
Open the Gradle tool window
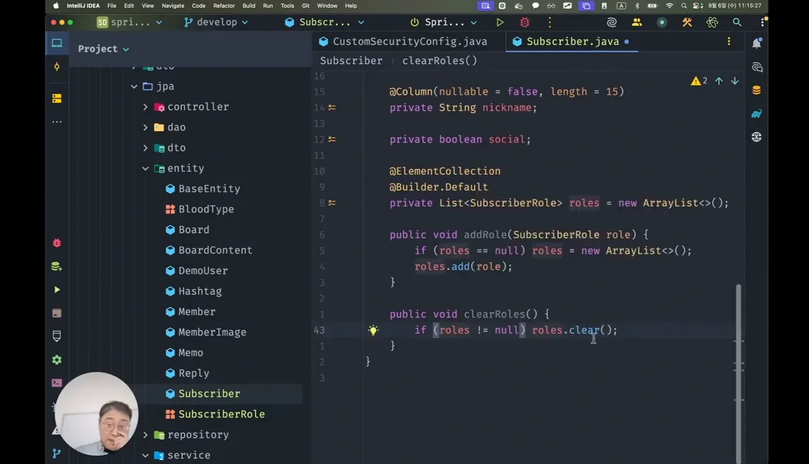(756, 114)
